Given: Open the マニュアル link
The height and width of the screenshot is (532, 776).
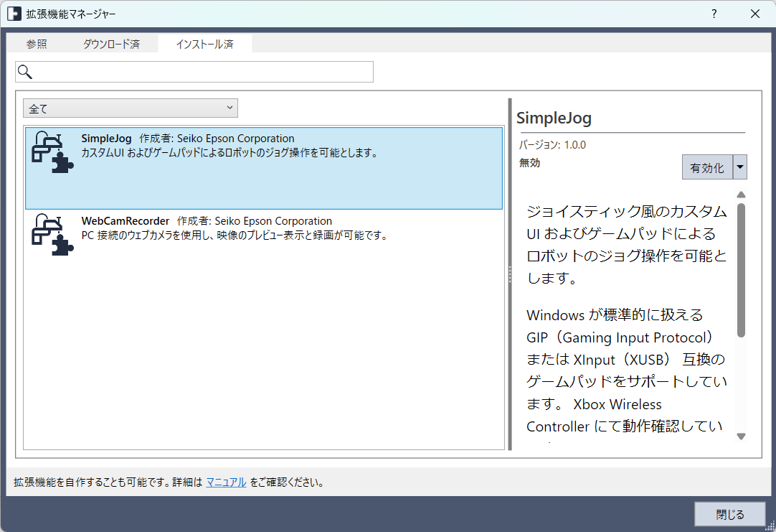Looking at the screenshot, I should click(x=227, y=482).
